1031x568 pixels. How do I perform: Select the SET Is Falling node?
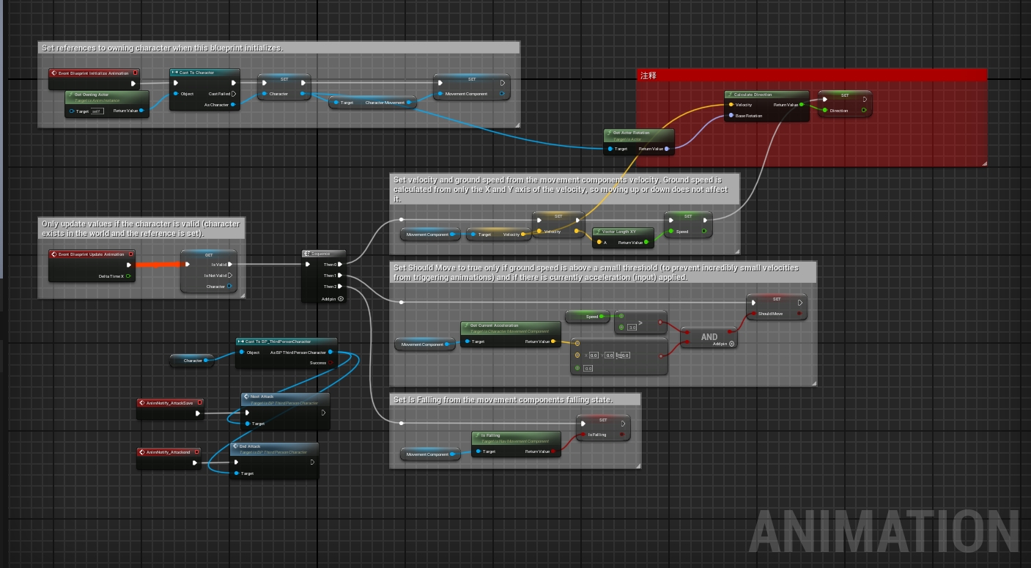click(603, 428)
